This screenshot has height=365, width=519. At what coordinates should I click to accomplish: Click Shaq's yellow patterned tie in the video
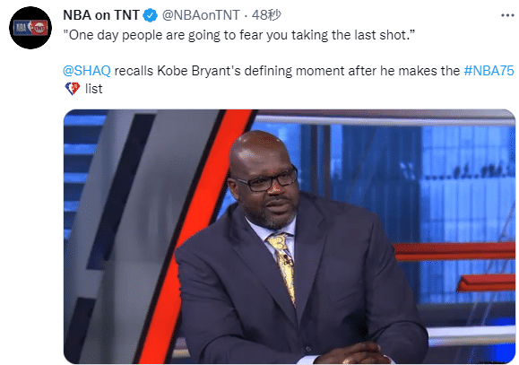pos(282,264)
